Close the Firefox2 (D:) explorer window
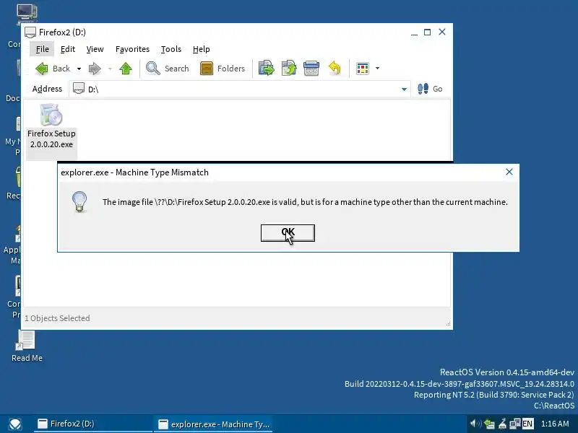This screenshot has height=433, width=578. [442, 32]
